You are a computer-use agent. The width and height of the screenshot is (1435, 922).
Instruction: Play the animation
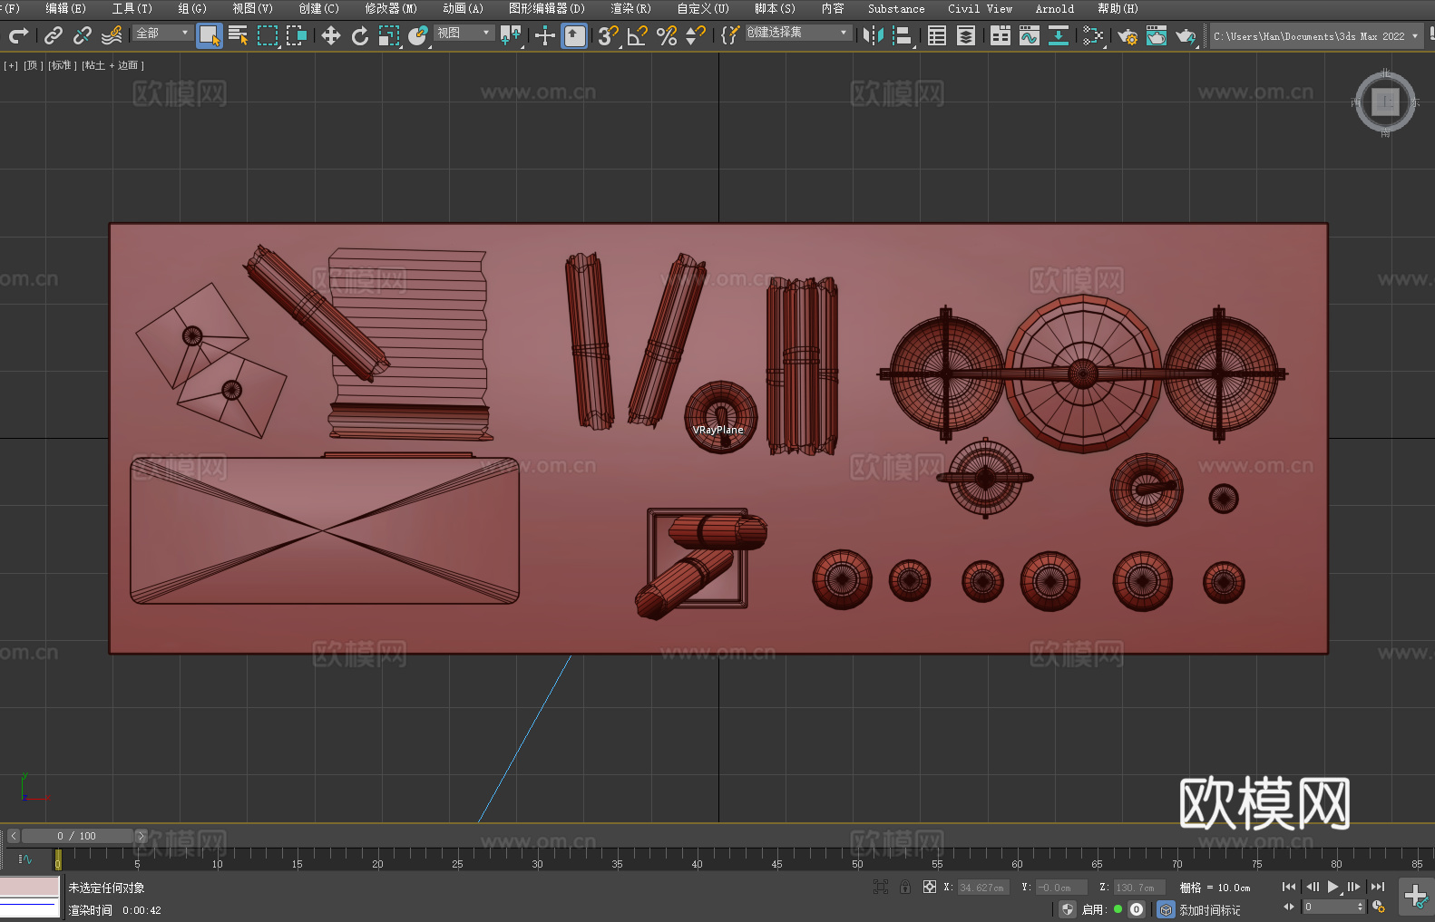click(1332, 887)
